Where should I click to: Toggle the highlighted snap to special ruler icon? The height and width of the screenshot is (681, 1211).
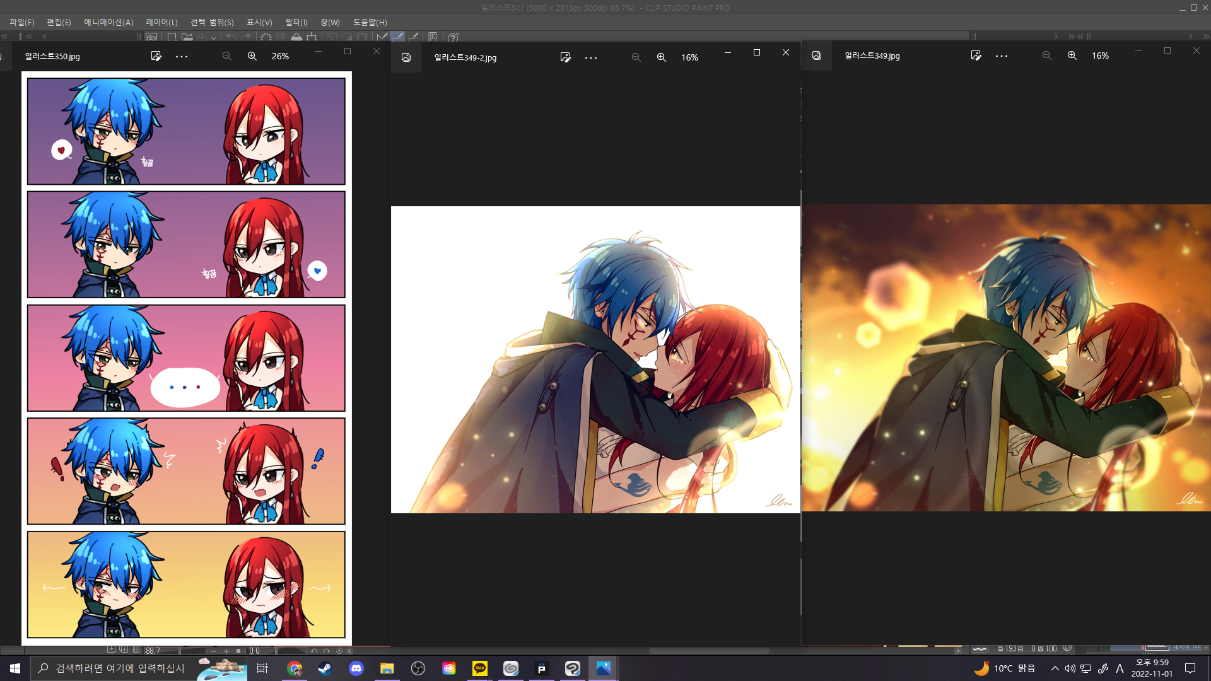pyautogui.click(x=397, y=37)
